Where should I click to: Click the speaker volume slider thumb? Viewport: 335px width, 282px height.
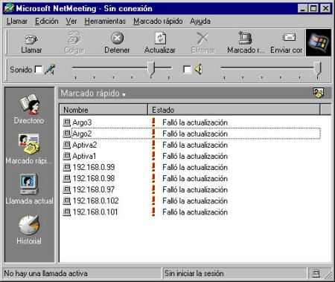click(318, 68)
